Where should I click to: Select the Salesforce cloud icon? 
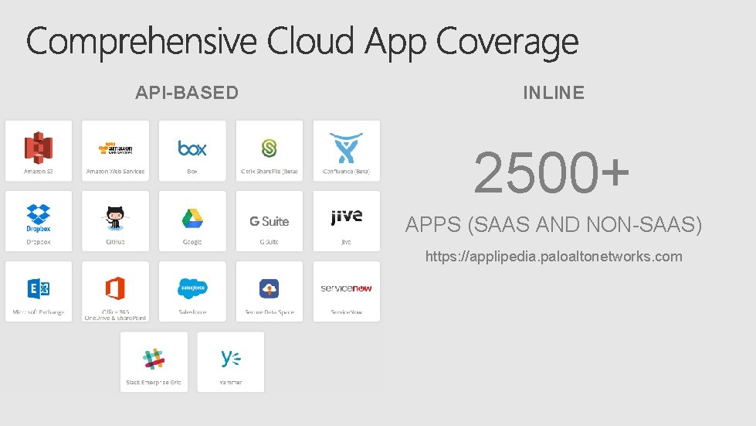tap(192, 288)
